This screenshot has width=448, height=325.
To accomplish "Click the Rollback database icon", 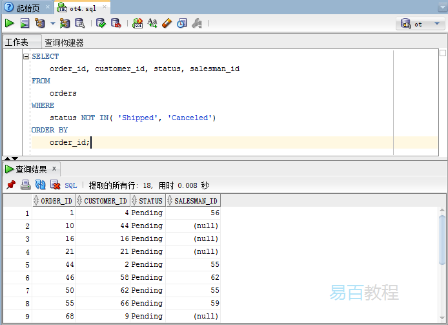I will pos(116,23).
